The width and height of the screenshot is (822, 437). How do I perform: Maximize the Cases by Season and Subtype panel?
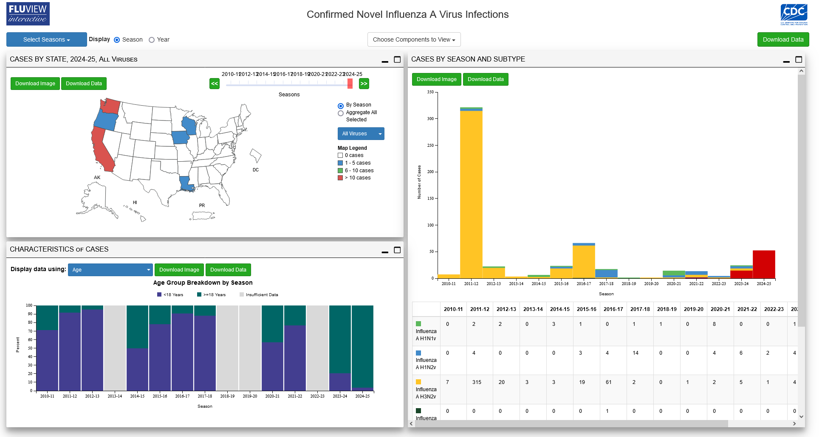click(799, 59)
